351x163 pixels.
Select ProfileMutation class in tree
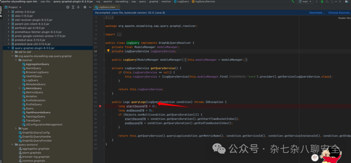36,100
